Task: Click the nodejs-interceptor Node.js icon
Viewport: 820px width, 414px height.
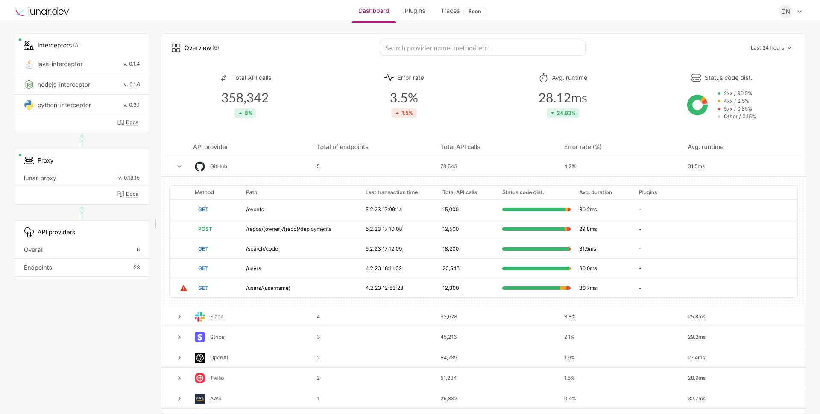Action: coord(29,85)
